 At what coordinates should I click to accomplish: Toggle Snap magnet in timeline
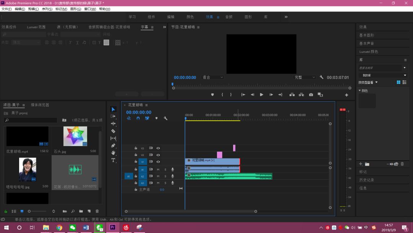(x=138, y=118)
